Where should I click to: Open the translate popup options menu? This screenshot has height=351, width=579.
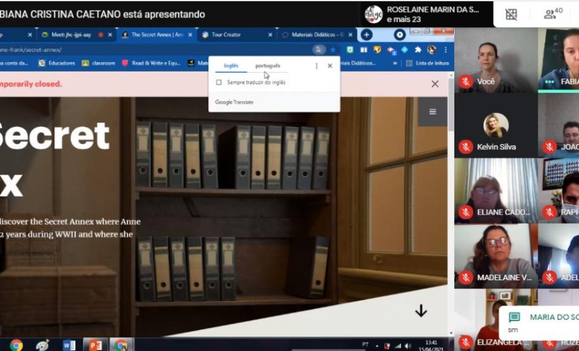click(316, 66)
